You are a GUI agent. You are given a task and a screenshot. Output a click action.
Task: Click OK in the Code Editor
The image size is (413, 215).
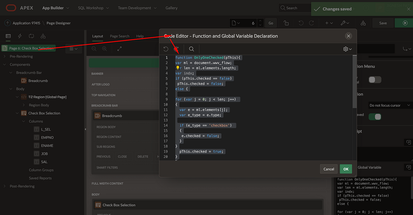(346, 169)
